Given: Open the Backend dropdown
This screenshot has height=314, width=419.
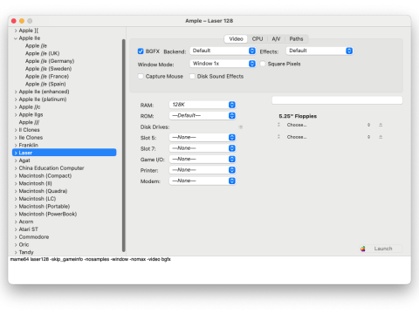Looking at the screenshot, I should click(x=223, y=51).
